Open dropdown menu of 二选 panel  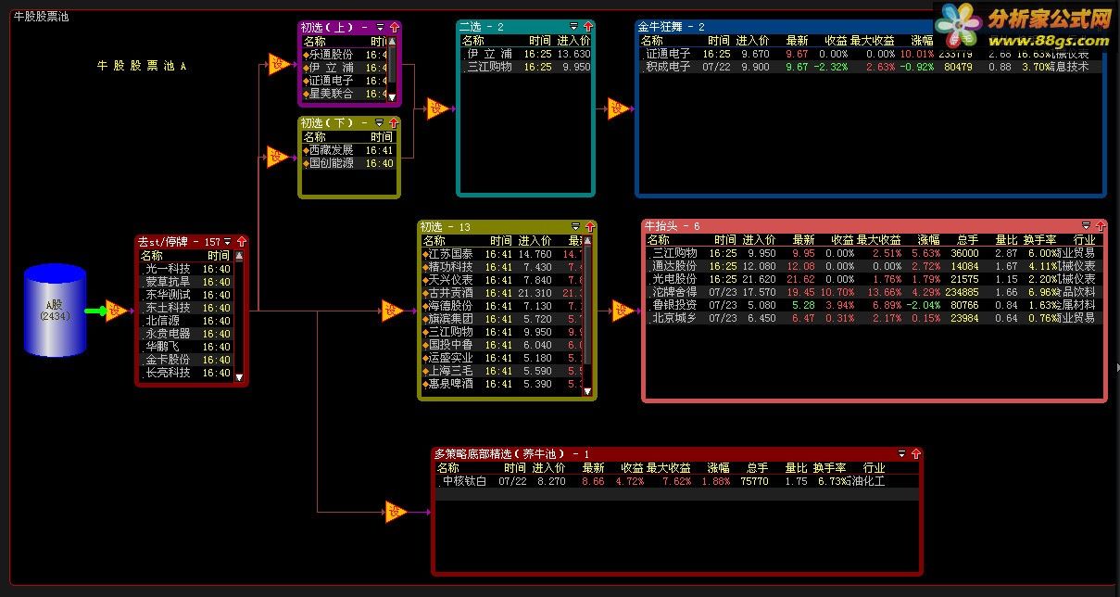click(573, 27)
